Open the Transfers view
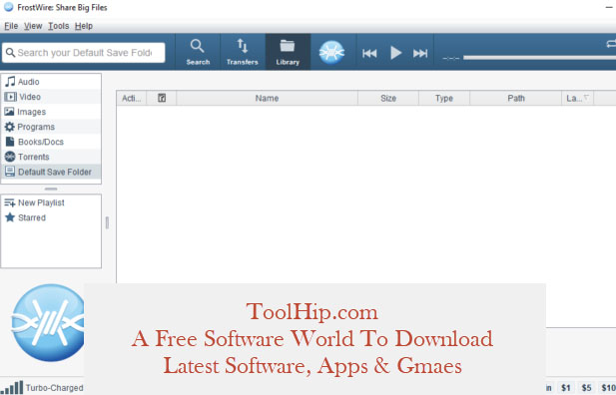The image size is (616, 395). (243, 52)
